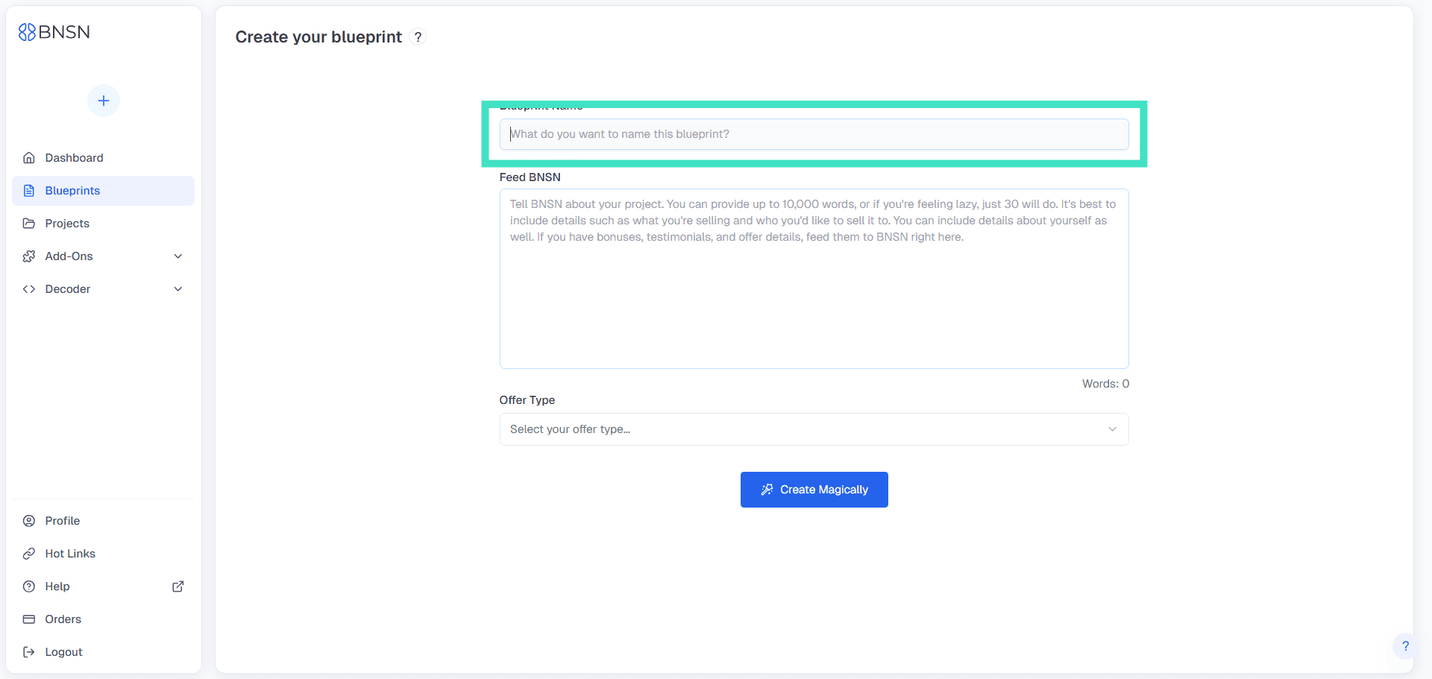Click the Logout exit icon
Image resolution: width=1432 pixels, height=679 pixels.
point(29,652)
